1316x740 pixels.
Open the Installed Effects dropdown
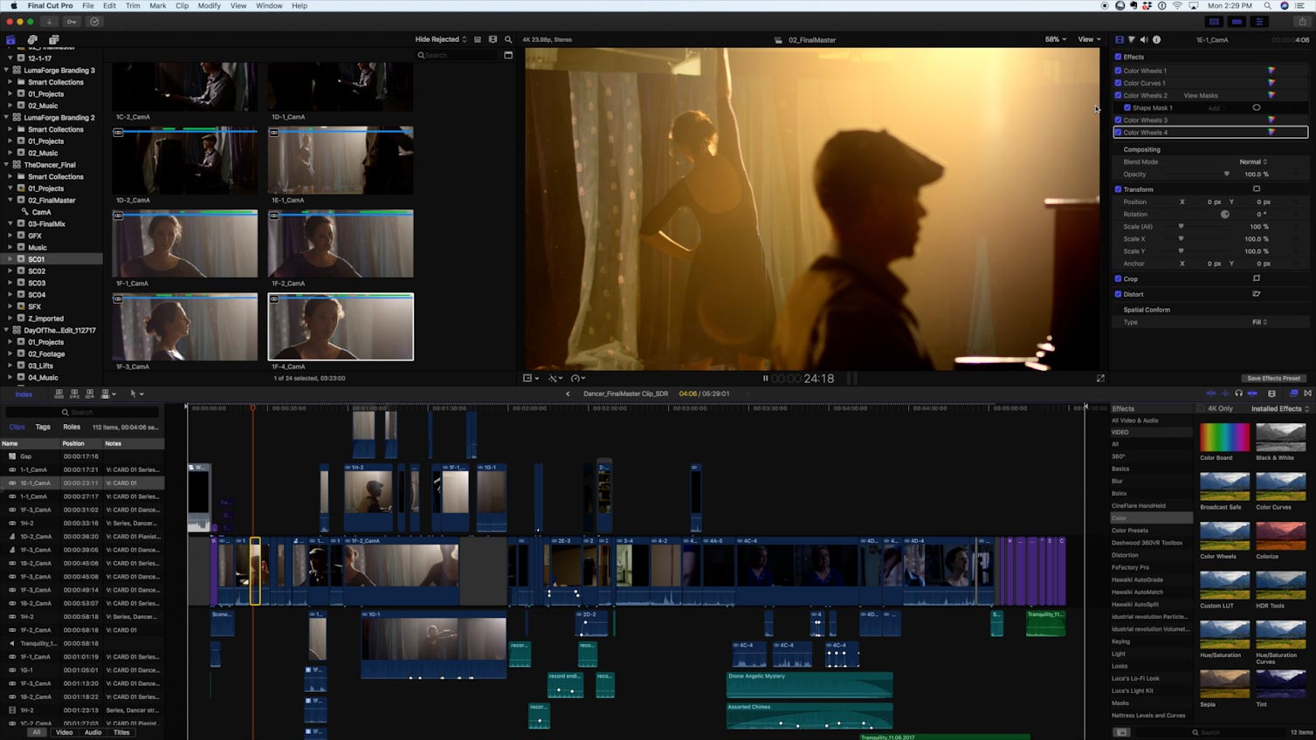(x=1280, y=408)
